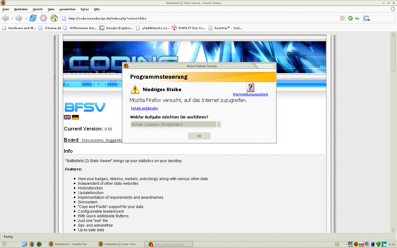Click the Warnmeldungsassistent help icon
The height and width of the screenshot is (248, 397).
[x=250, y=87]
